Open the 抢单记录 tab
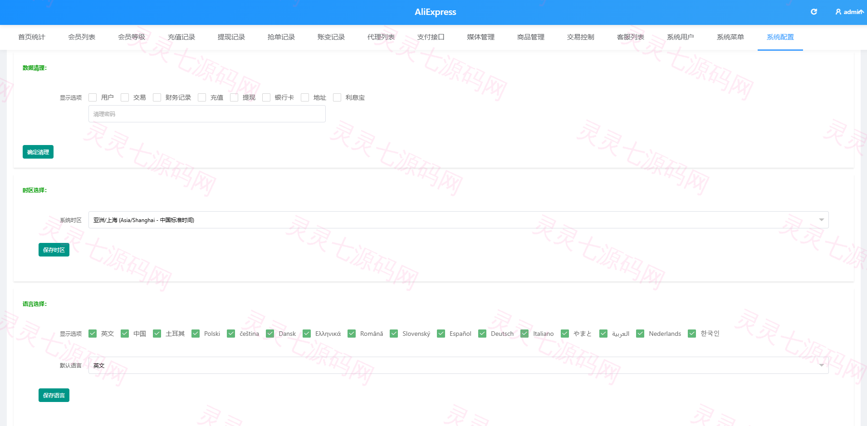867x426 pixels. pos(281,37)
